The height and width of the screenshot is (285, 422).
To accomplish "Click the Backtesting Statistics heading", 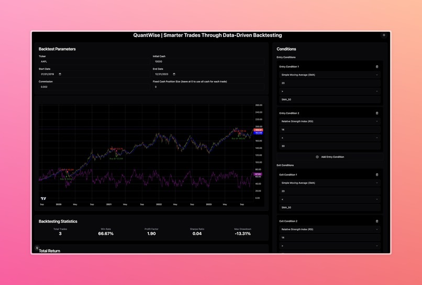I will (x=58, y=221).
